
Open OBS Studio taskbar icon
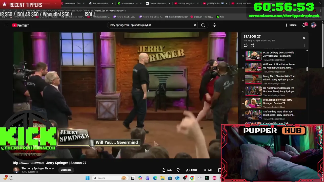click(185, 178)
